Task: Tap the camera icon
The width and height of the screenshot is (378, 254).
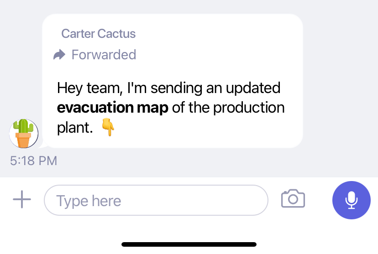Action: (293, 199)
